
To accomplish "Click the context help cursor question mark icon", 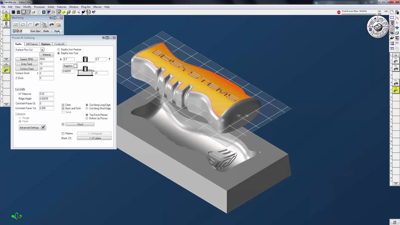I will [x=93, y=12].
